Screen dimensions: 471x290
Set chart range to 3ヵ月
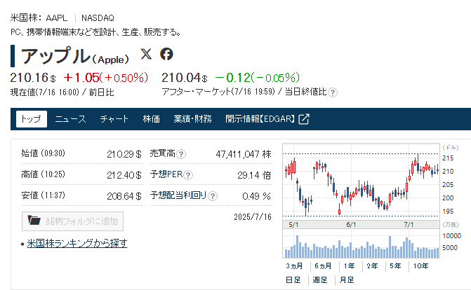(294, 266)
